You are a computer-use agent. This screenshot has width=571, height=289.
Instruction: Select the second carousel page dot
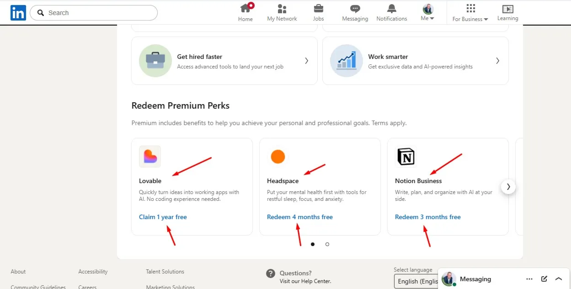pos(327,244)
